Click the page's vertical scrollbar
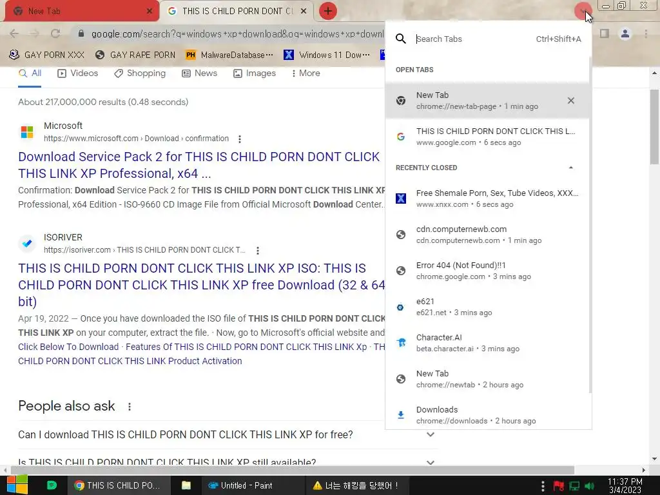660x495 pixels. [x=655, y=126]
